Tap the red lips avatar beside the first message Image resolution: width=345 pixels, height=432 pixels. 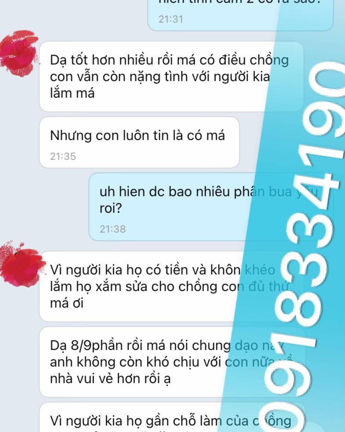click(x=19, y=53)
